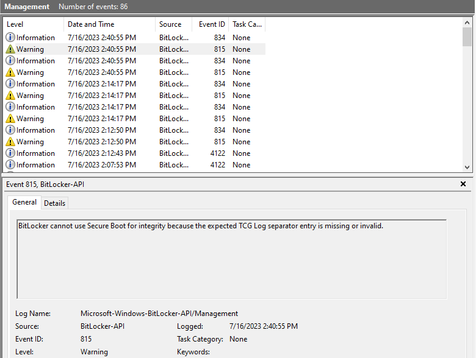Click Log Name value Microsoft-Windows-BitLocker-API/Management
The image size is (476, 358).
pos(159,314)
